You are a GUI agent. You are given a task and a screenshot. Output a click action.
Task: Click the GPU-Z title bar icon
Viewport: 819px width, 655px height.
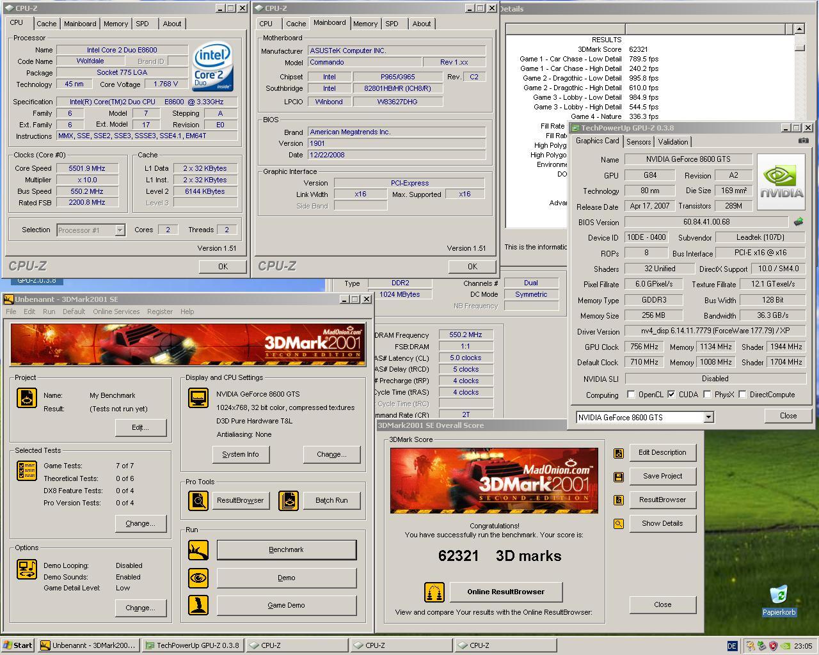click(575, 128)
